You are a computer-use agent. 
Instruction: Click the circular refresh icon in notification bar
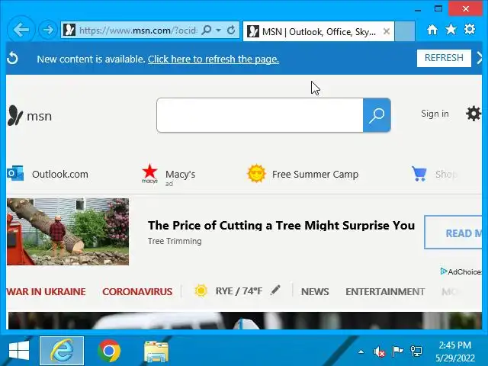point(12,58)
